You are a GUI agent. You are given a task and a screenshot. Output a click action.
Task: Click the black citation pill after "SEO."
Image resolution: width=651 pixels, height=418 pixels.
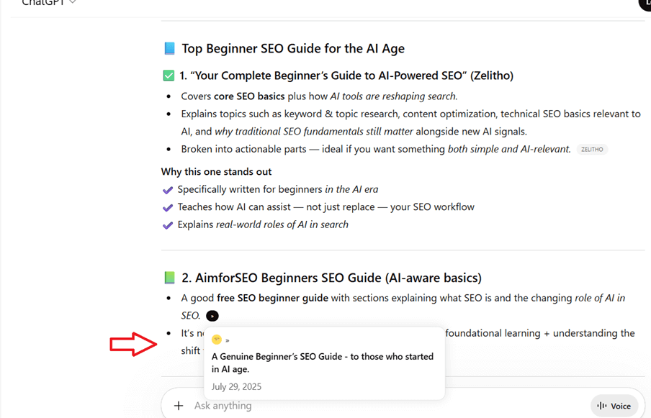coord(212,316)
